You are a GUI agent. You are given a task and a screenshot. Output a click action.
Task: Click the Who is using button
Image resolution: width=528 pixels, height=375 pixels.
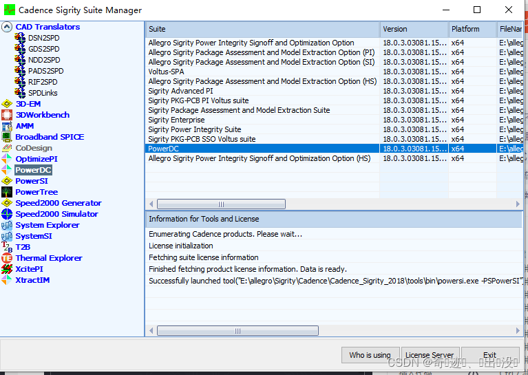(370, 355)
